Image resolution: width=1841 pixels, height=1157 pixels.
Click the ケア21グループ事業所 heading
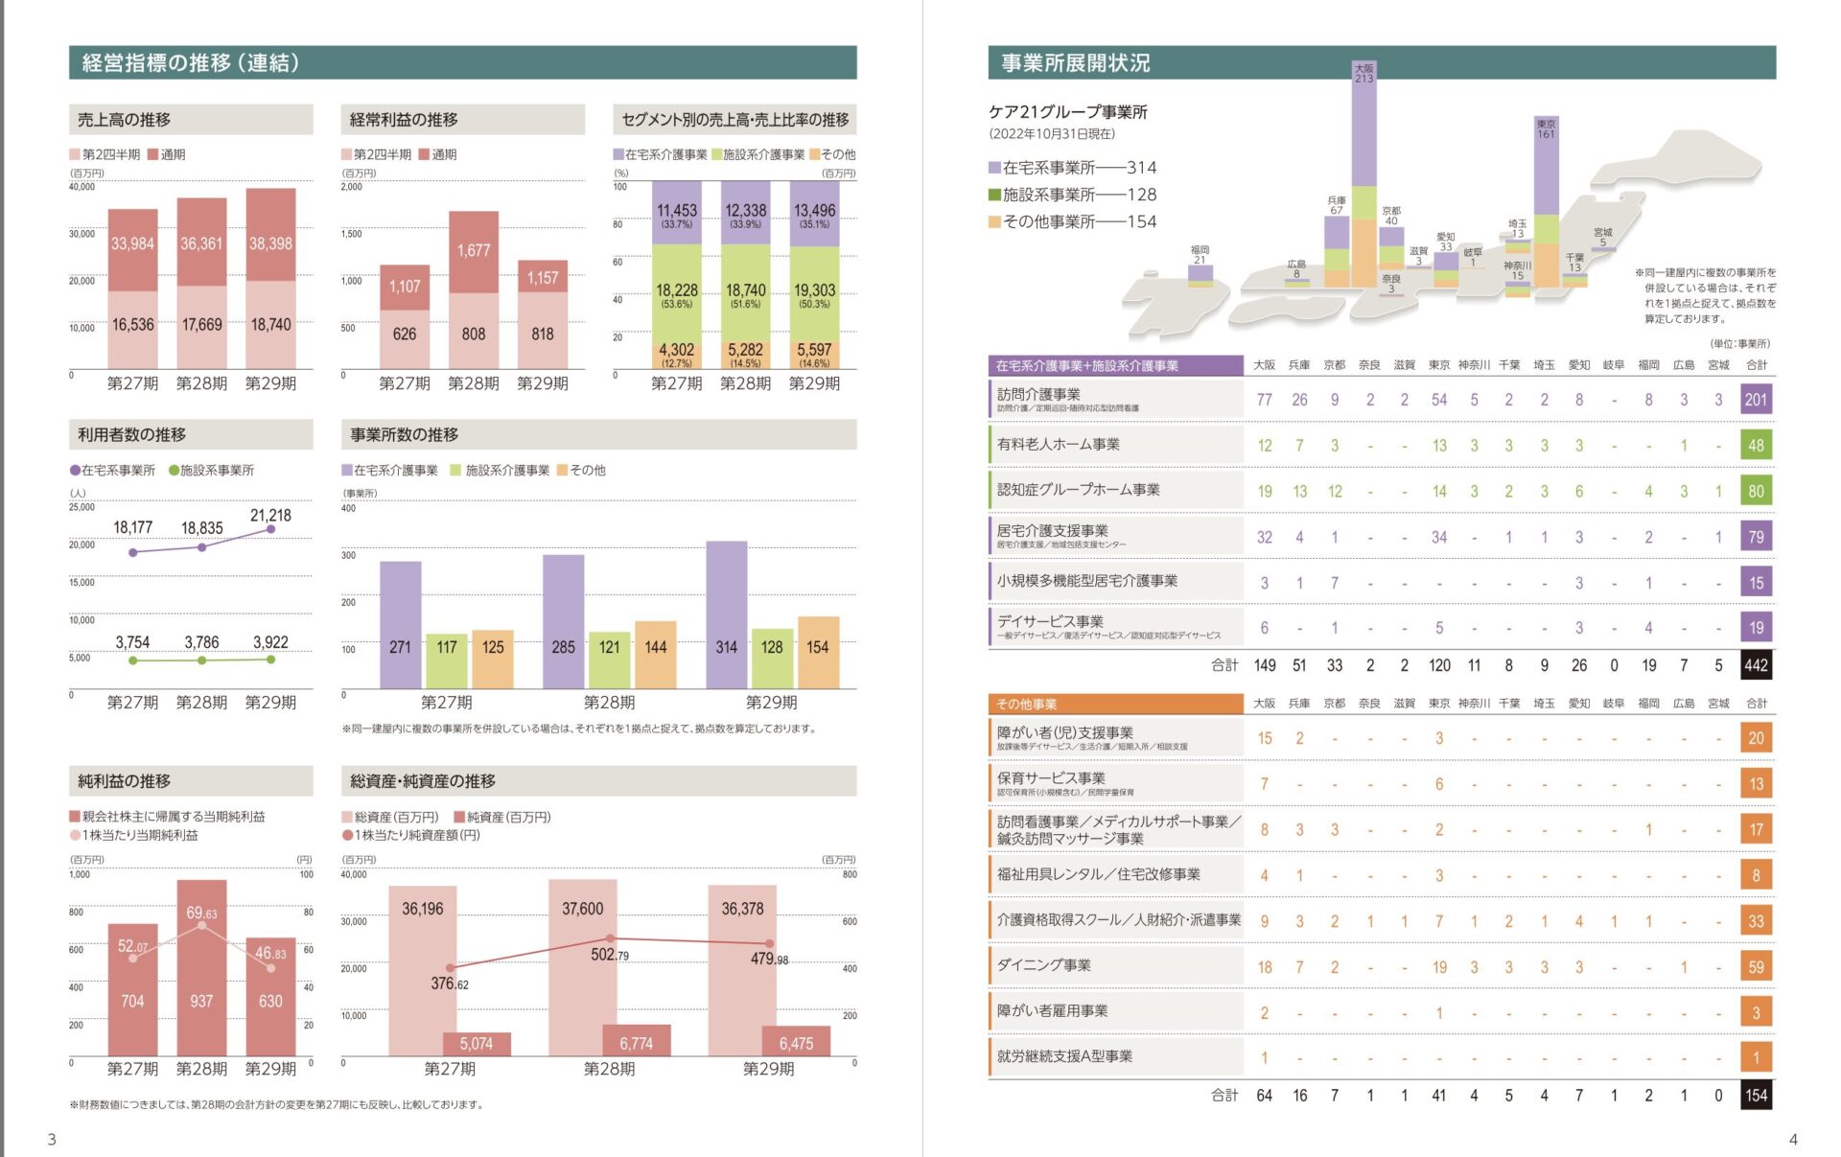[1068, 112]
